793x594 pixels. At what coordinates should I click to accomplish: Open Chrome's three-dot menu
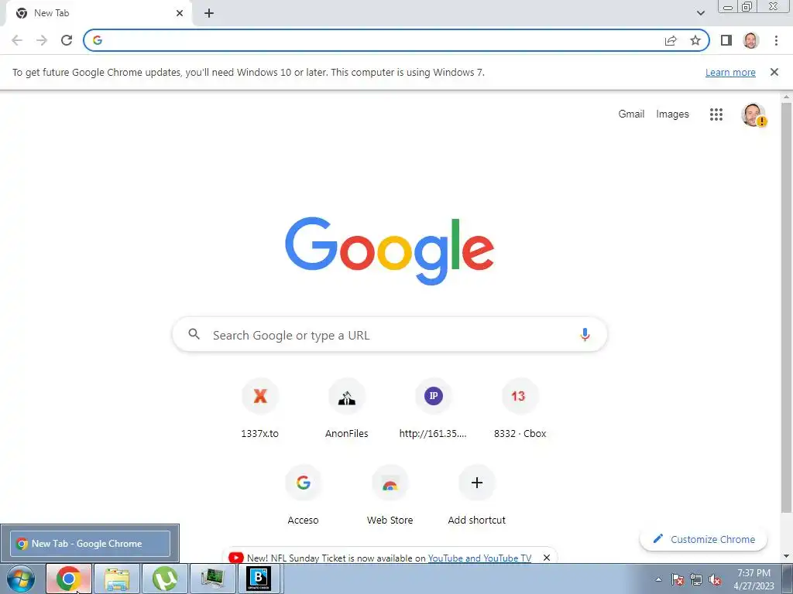[x=776, y=40]
